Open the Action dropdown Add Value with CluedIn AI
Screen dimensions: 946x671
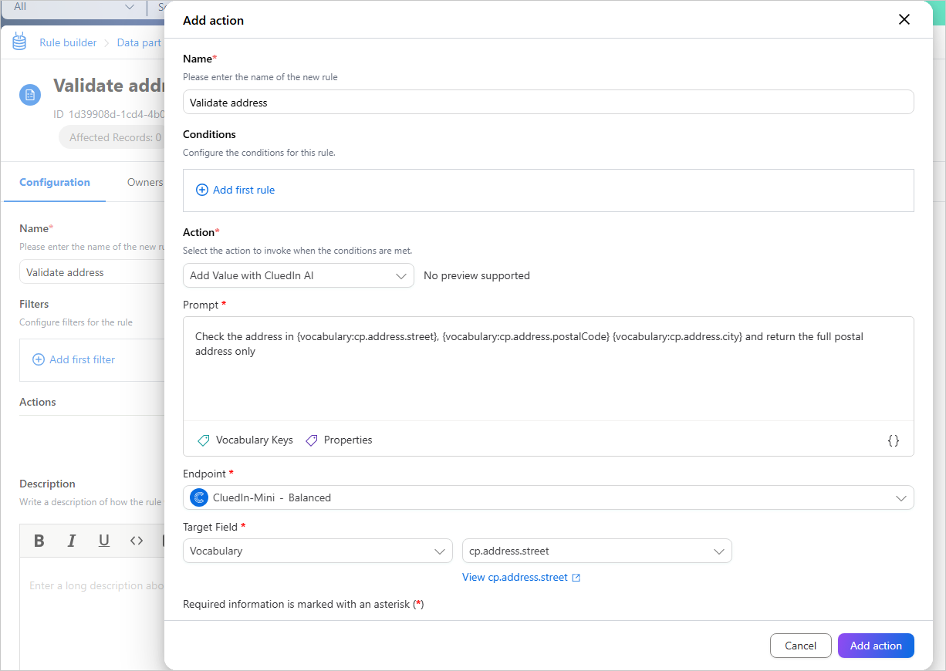pyautogui.click(x=299, y=275)
